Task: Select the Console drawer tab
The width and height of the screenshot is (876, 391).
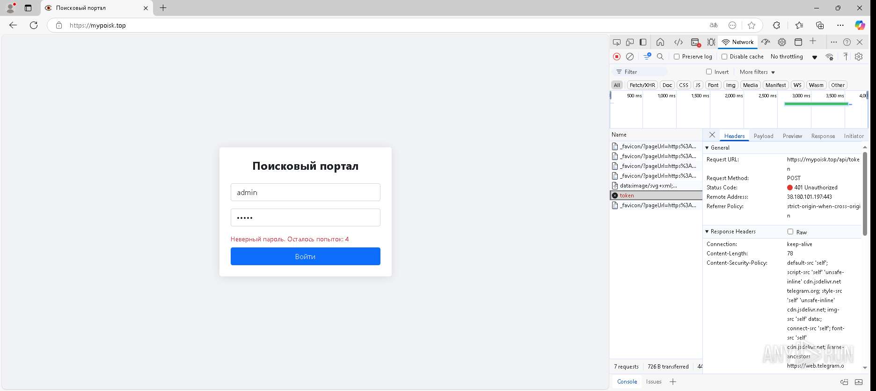Action: (x=627, y=382)
